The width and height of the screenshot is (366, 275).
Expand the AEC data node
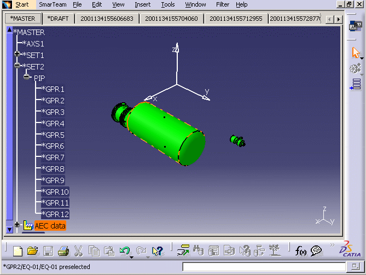tap(17, 224)
